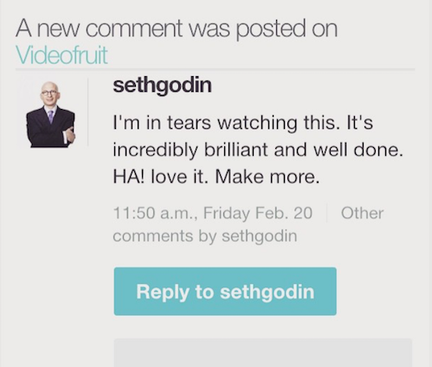Image resolution: width=432 pixels, height=367 pixels.
Task: Click the Reply to sethgodin button
Action: [225, 292]
